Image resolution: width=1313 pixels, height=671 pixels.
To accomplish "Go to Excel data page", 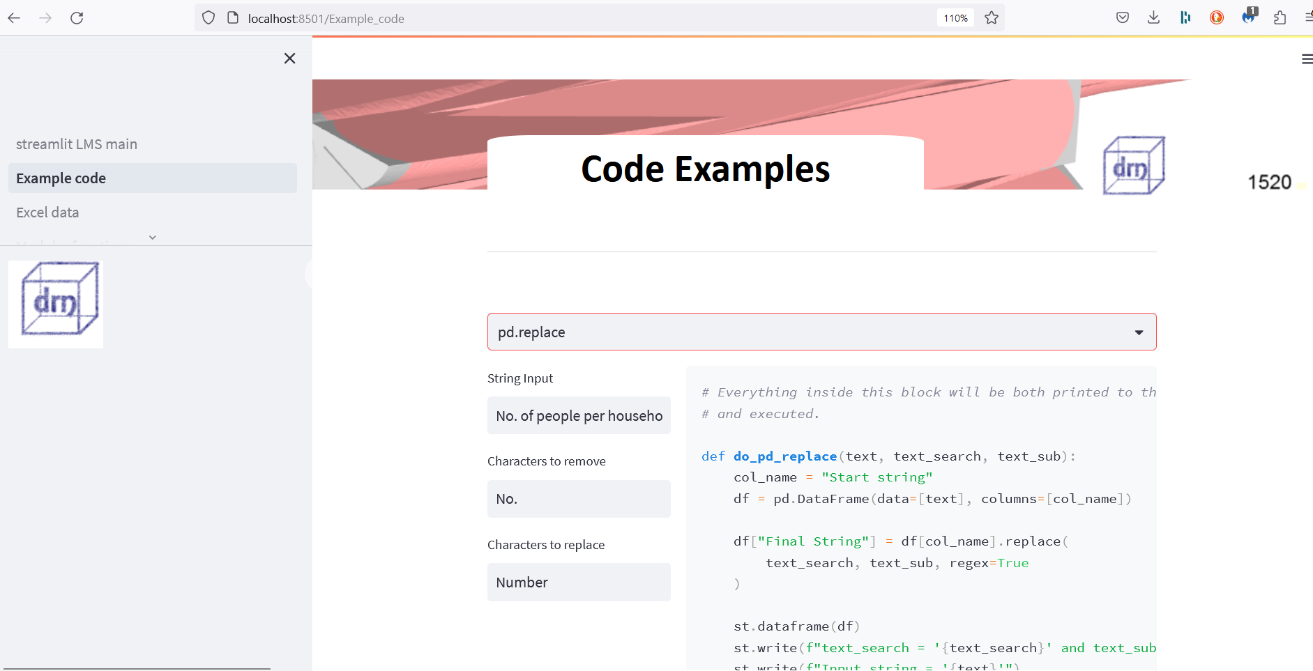I will pyautogui.click(x=47, y=213).
